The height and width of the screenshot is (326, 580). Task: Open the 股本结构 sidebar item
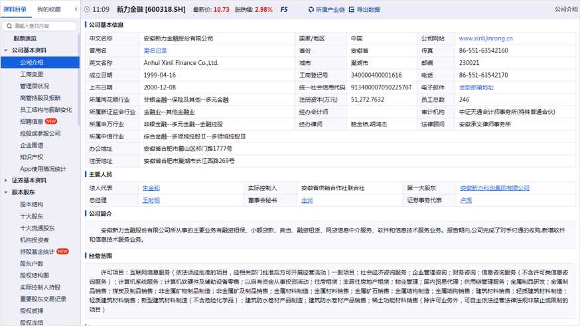(31, 204)
